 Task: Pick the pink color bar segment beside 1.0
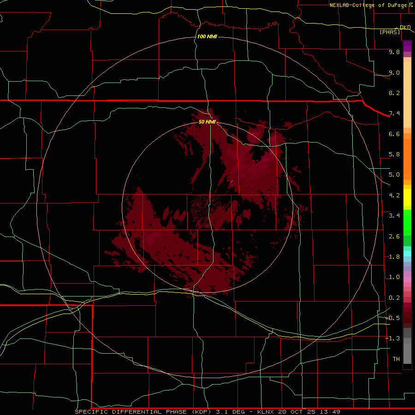407,279
